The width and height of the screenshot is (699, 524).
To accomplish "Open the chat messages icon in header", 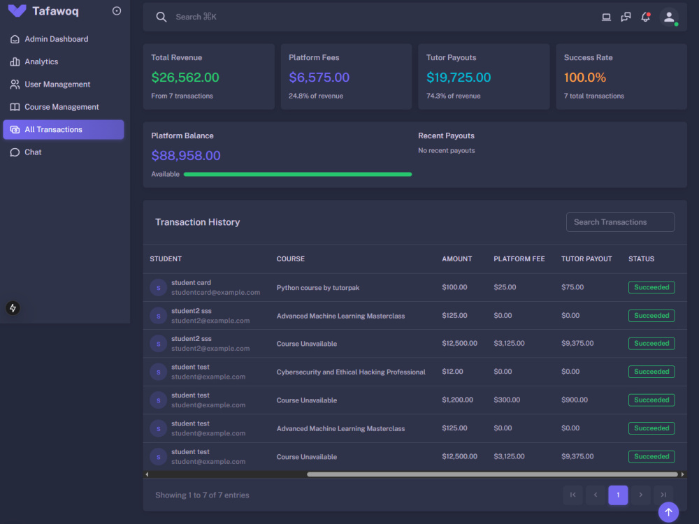I will (626, 17).
